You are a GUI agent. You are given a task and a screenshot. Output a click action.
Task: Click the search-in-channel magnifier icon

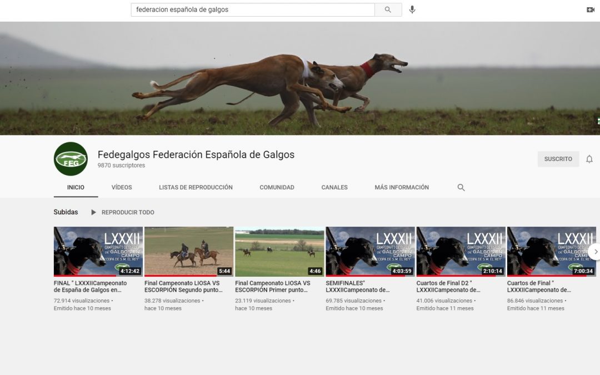tap(461, 188)
